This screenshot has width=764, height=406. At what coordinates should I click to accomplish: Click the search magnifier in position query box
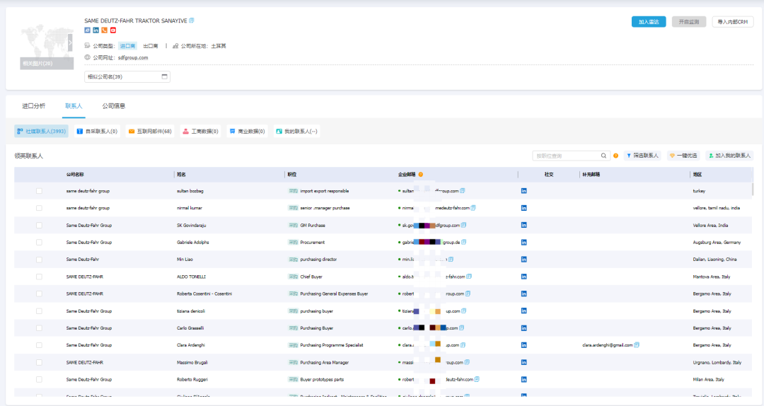(x=604, y=156)
